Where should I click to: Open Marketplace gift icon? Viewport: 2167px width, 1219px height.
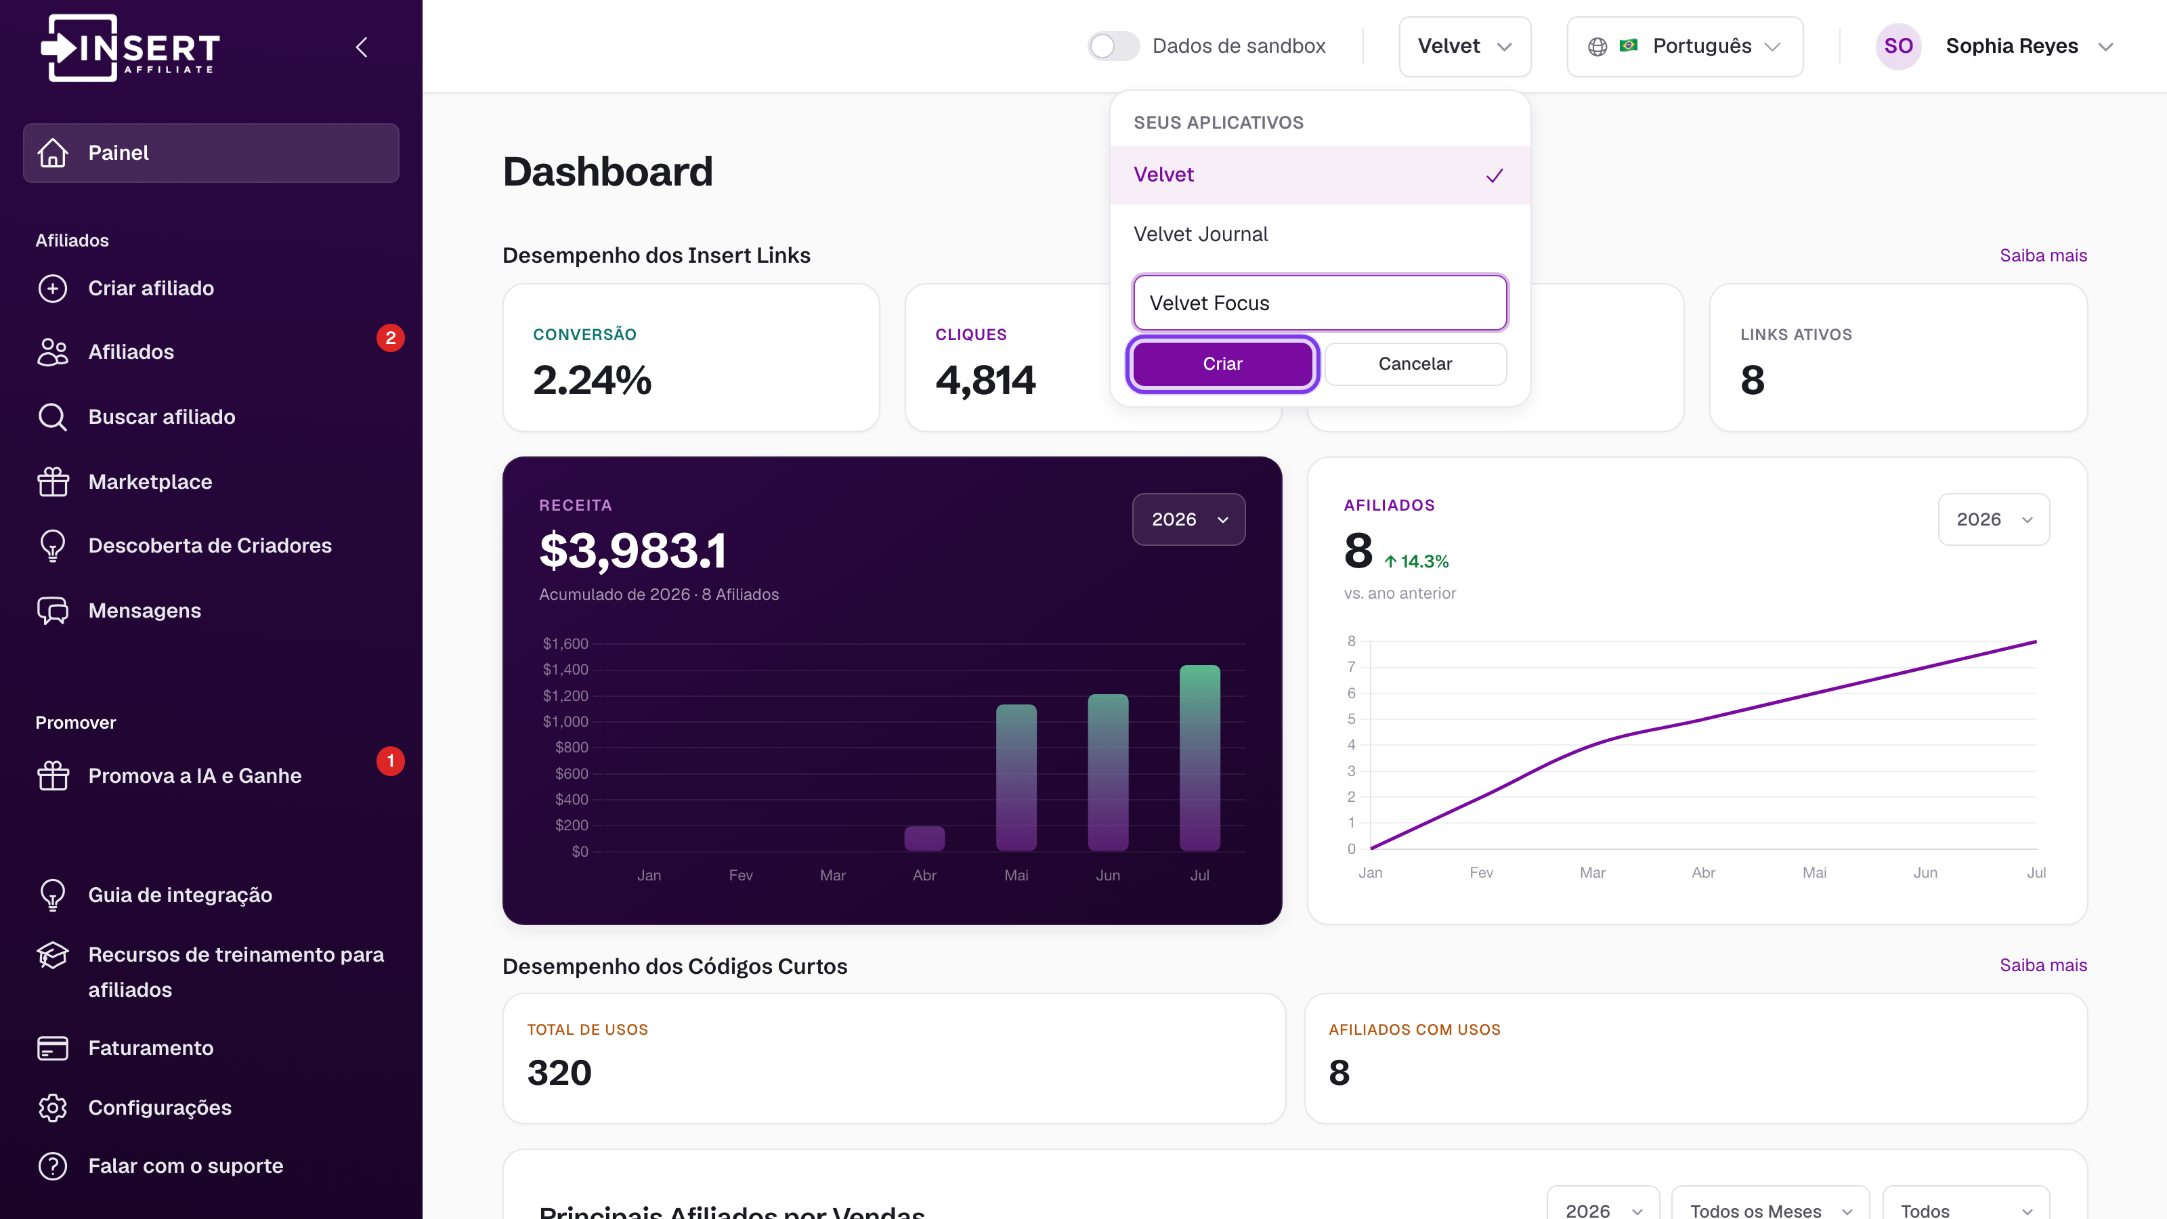(53, 482)
